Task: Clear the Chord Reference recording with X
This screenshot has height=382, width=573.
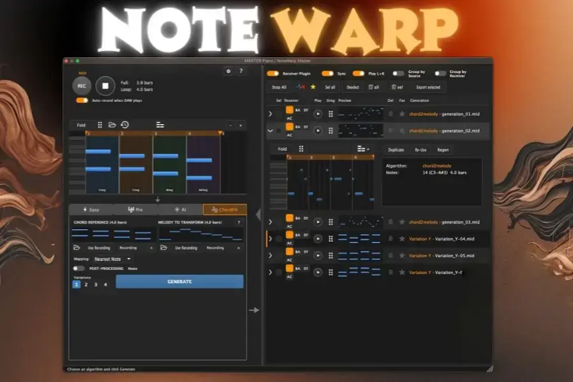Action: 152,248
